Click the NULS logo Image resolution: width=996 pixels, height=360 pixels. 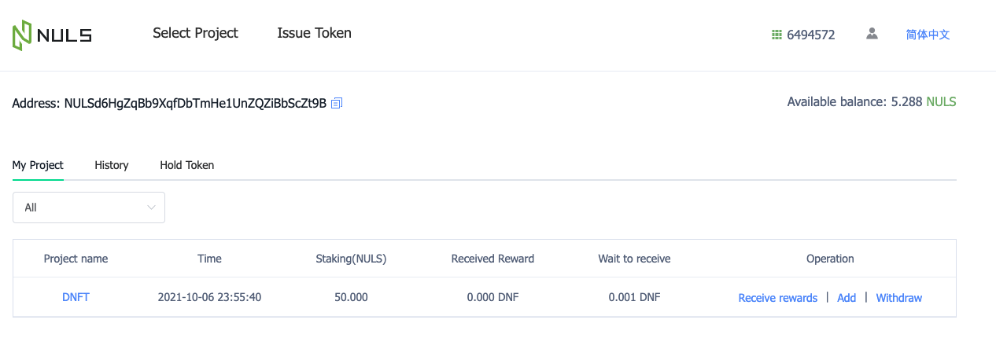tap(51, 35)
